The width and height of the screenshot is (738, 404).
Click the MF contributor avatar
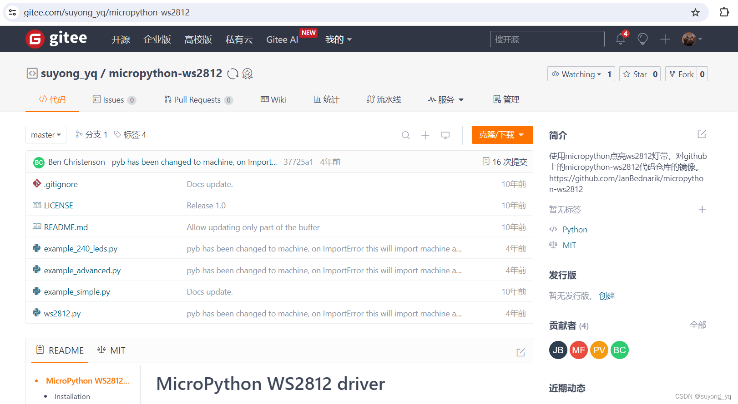tap(579, 350)
